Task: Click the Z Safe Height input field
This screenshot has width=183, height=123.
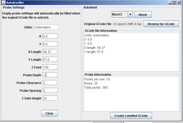Action: click(x=50, y=98)
